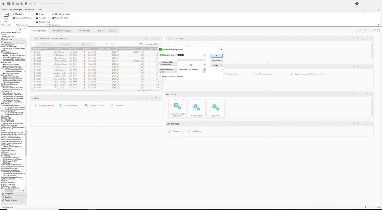The image size is (382, 210).
Task: Toggle the Dashboard Ein/Aus ribbon button
Action: click(x=6, y=17)
